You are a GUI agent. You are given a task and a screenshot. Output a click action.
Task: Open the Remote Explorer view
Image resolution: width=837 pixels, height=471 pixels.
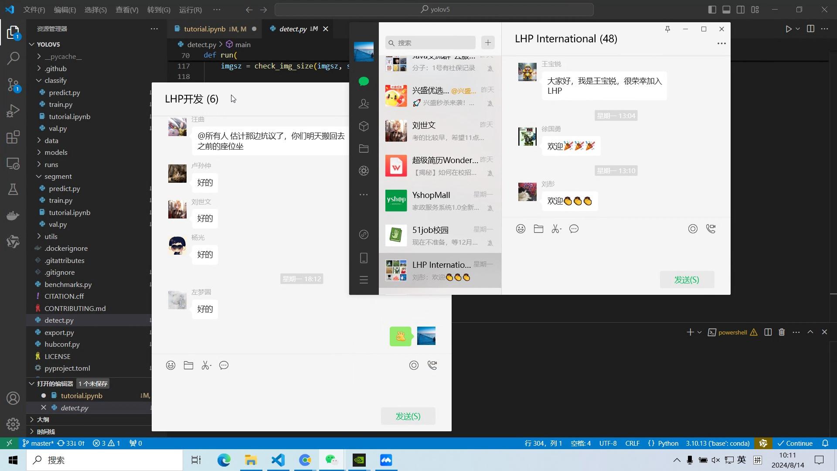pyautogui.click(x=13, y=164)
